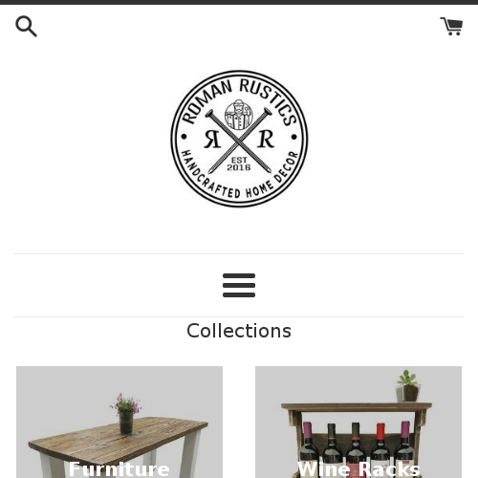Click the wooden wine rack top shelf
This screenshot has width=478, height=478.
[x=357, y=406]
